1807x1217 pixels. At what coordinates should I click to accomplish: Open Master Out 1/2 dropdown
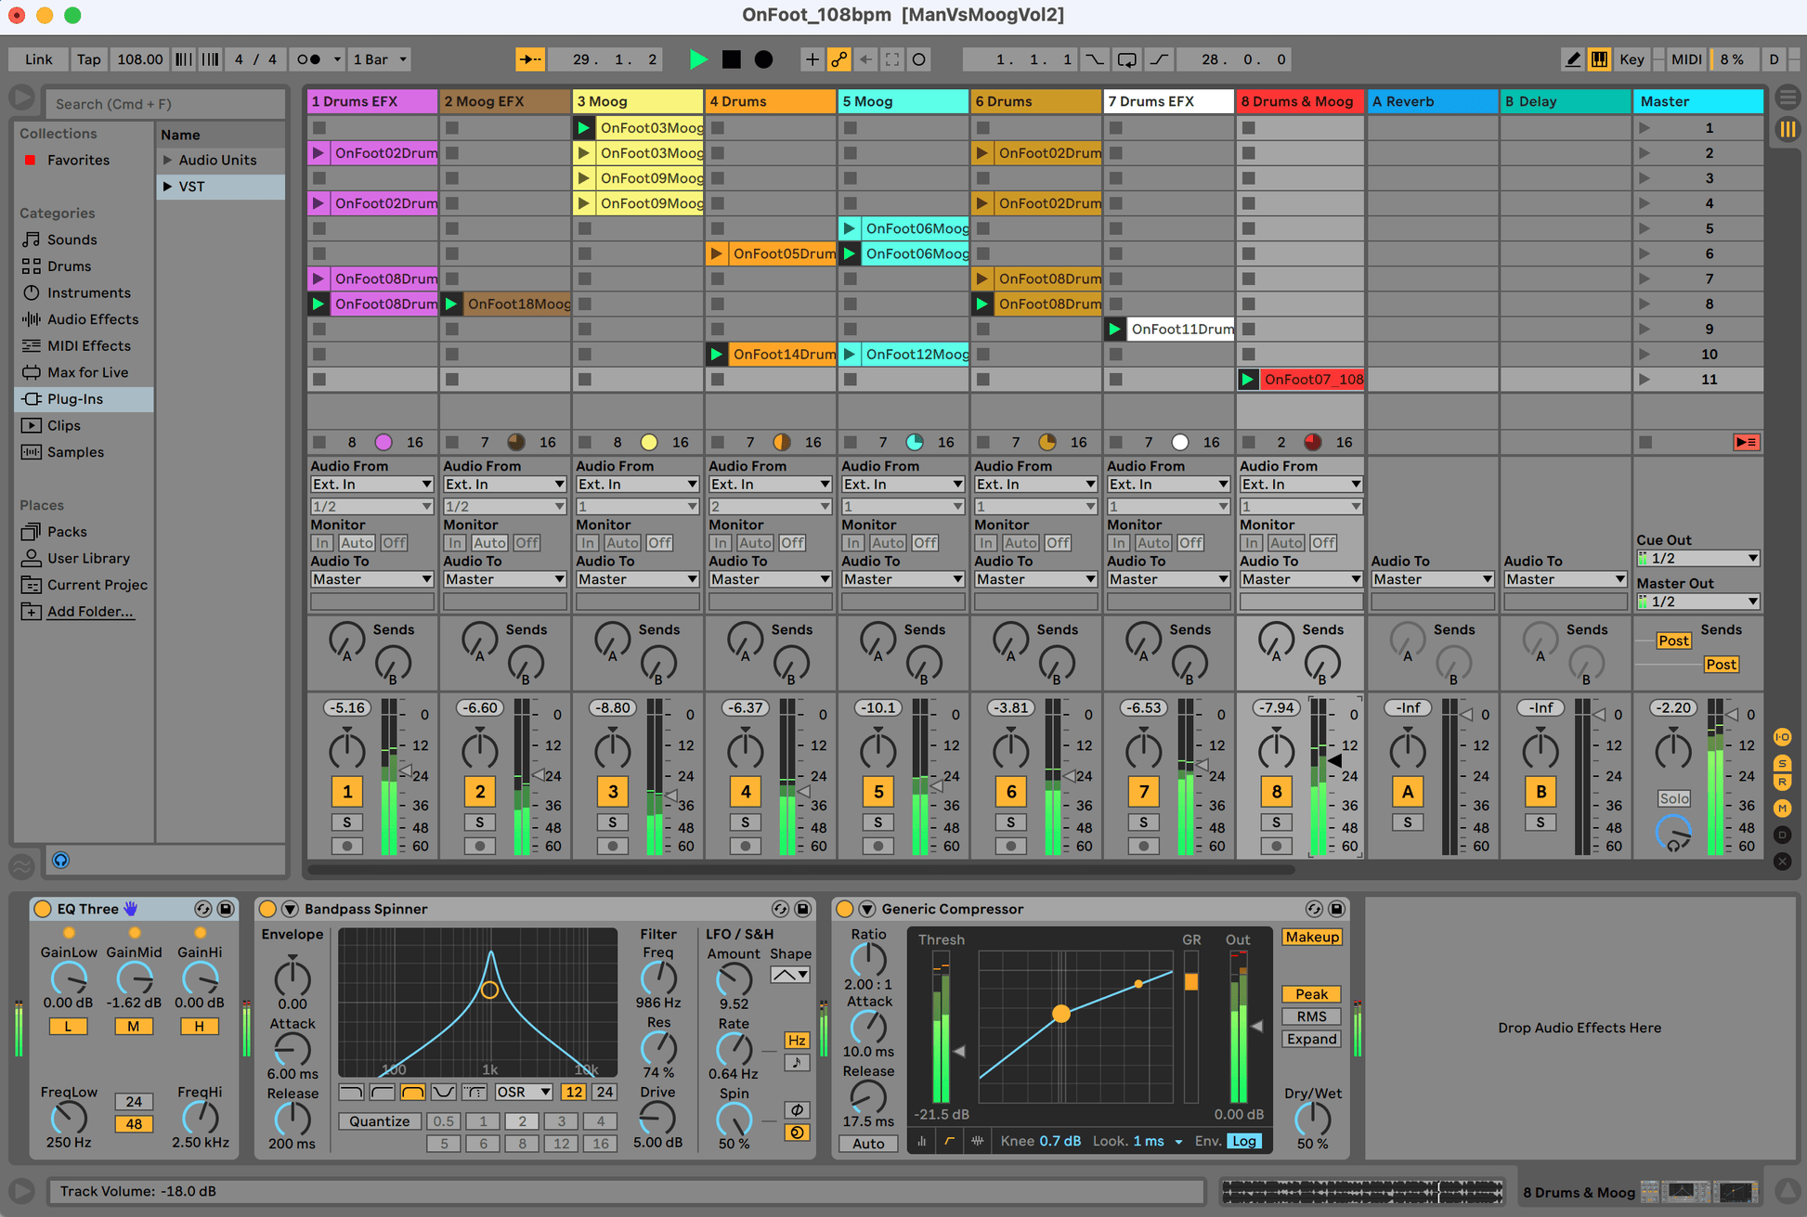point(1698,602)
